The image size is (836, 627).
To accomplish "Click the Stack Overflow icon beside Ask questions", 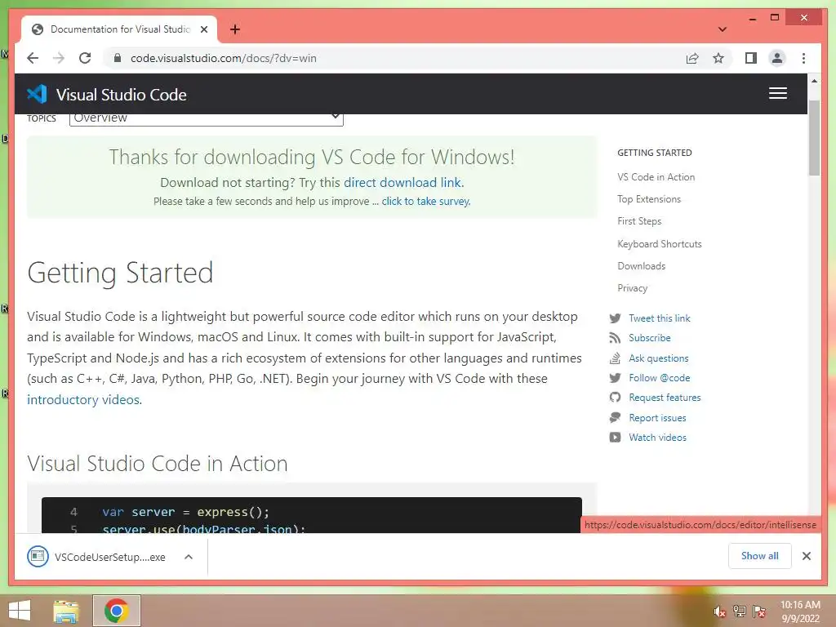I will pyautogui.click(x=615, y=358).
